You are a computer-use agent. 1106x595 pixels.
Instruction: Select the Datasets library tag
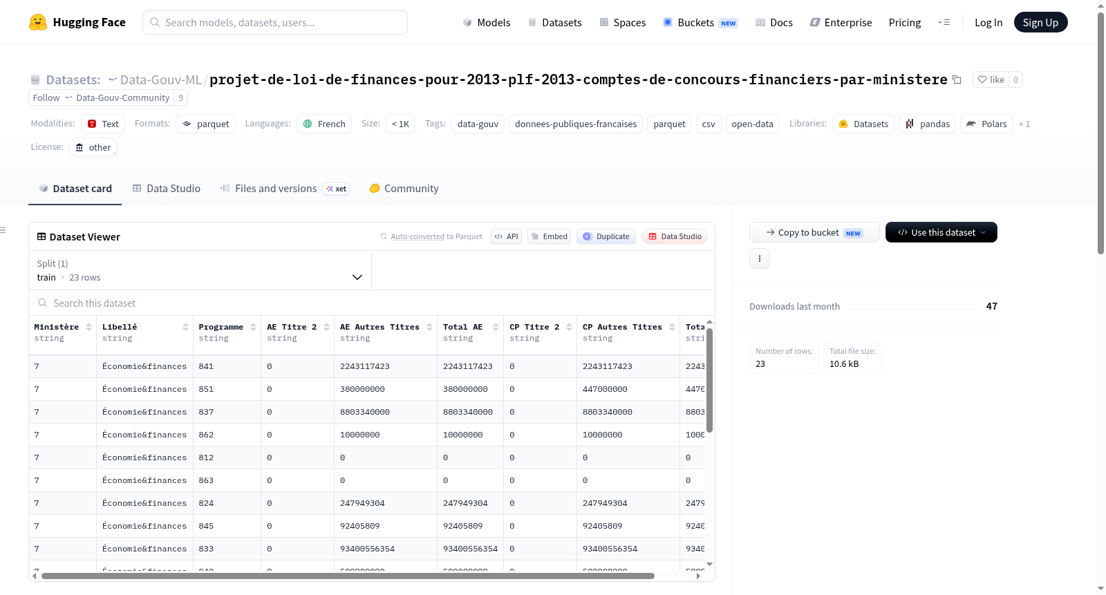point(863,124)
